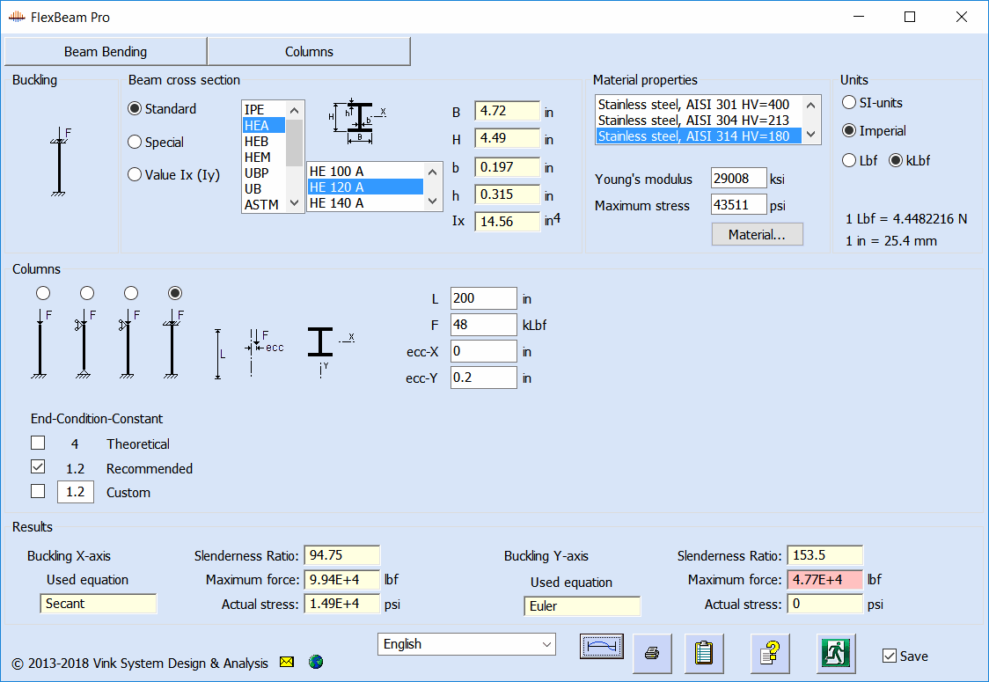The width and height of the screenshot is (989, 682).
Task: Select Imperial units
Action: [x=875, y=130]
